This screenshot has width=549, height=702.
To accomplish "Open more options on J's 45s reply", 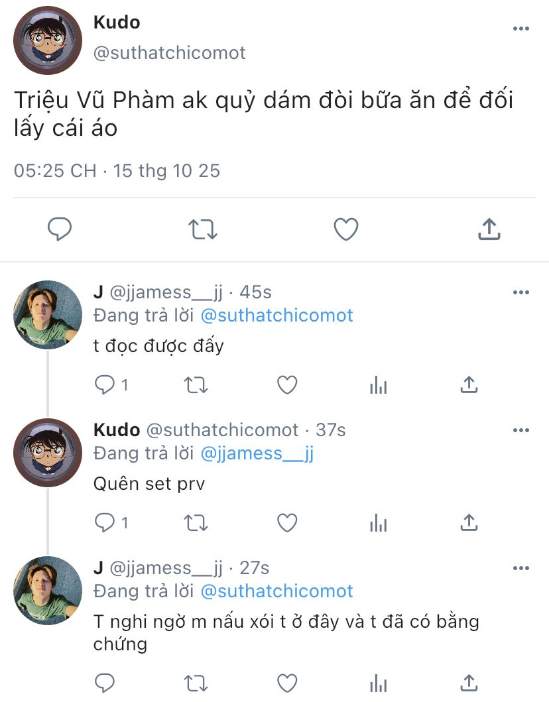I will (521, 292).
